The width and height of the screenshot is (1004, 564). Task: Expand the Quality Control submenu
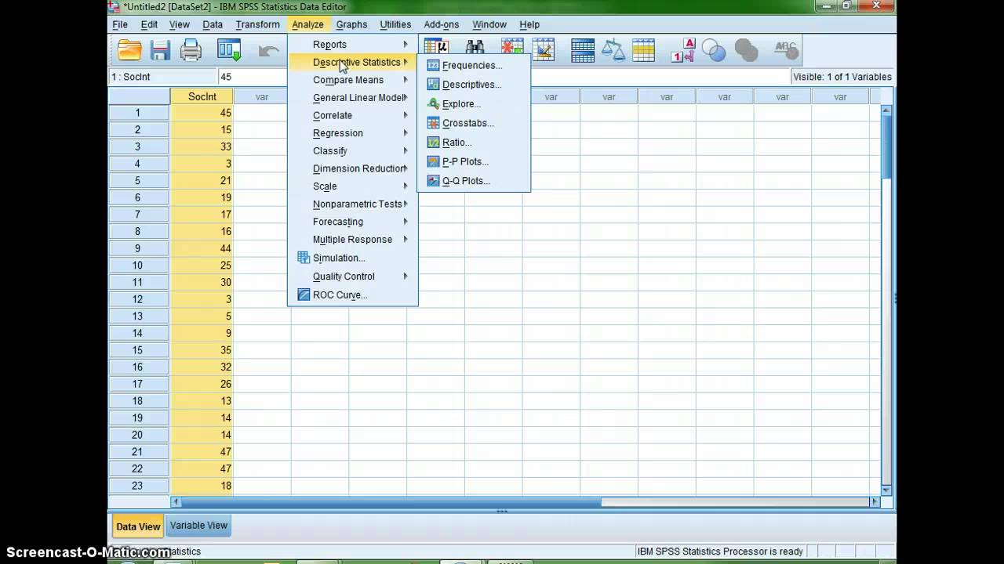coord(353,276)
